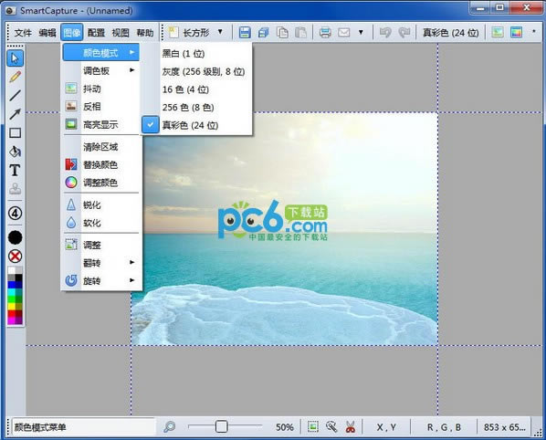Choose 抖动 from the image menu
The width and height of the screenshot is (546, 440).
tap(101, 89)
